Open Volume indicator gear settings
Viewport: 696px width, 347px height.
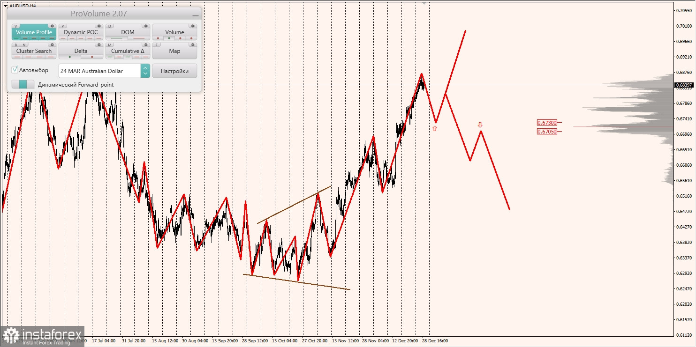193,26
